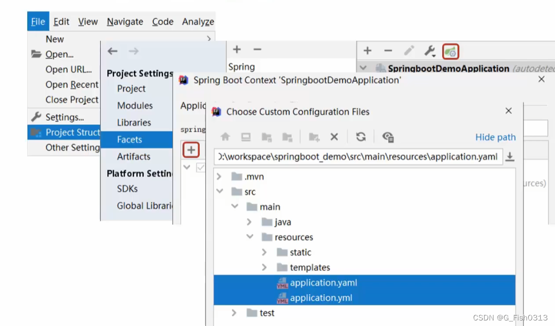555x326 pixels.
Task: Close the Spring Boot Context dialog
Action: coord(541,79)
